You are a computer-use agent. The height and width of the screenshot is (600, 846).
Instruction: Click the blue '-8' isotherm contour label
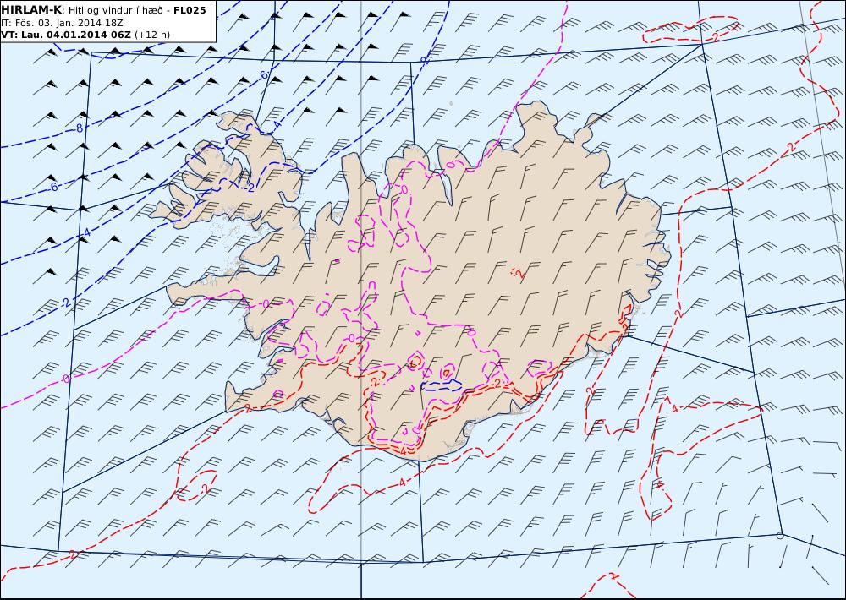click(x=79, y=128)
